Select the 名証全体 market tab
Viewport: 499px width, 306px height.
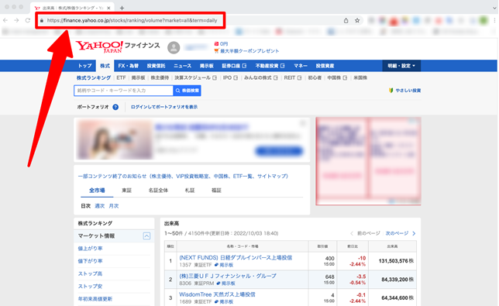tap(158, 191)
